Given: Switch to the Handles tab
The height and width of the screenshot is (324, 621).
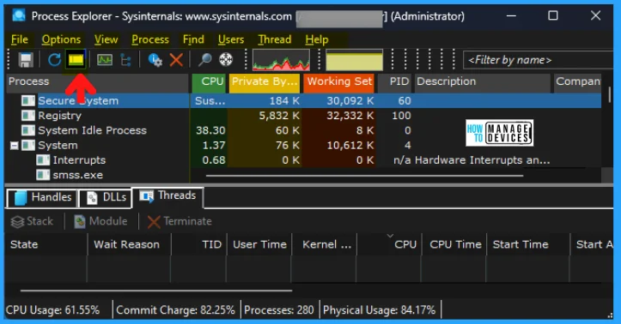Looking at the screenshot, I should click(x=42, y=197).
